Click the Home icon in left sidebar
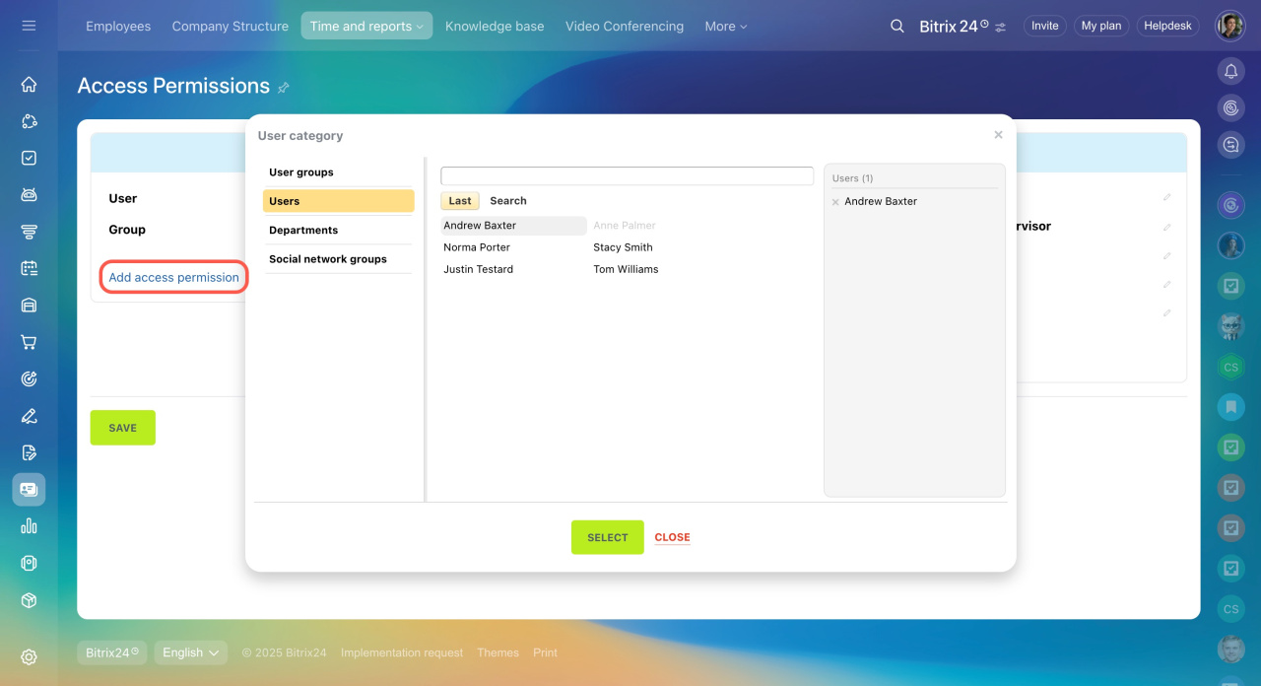Viewport: 1261px width, 686px height. coord(29,85)
